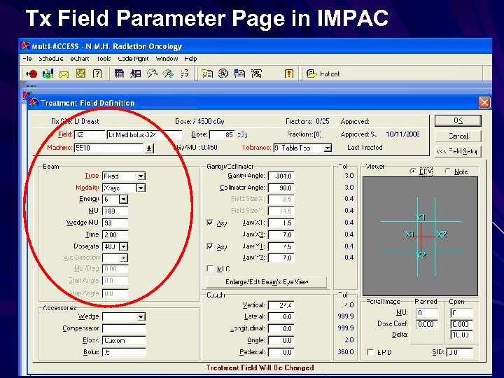
Task: Click the Compensator input field
Action: pos(124,328)
